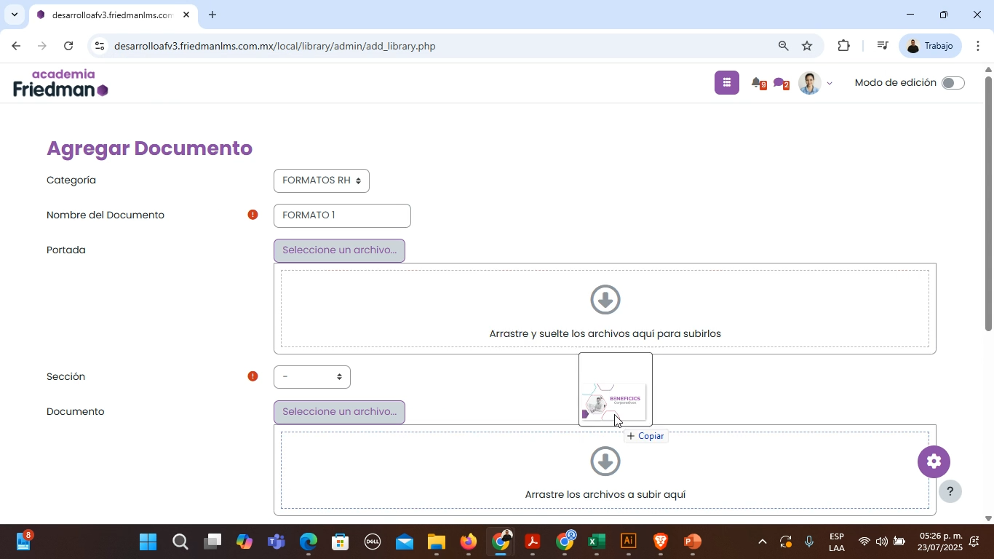Viewport: 994px width, 559px height.
Task: Click the zoom magnifier icon in address bar
Action: [783, 46]
